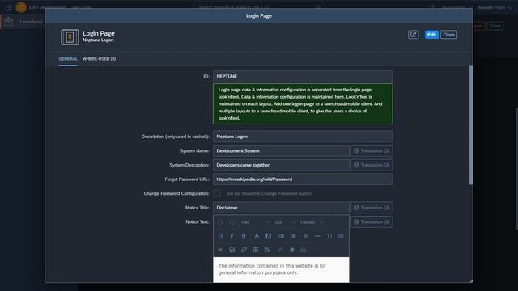Image resolution: width=518 pixels, height=291 pixels.
Task: Click the insert file icon in the editor
Action: 267,250
